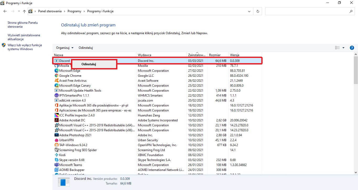This screenshot has height=190, width=358.
Task: Refresh the address bar view
Action: [258, 11]
